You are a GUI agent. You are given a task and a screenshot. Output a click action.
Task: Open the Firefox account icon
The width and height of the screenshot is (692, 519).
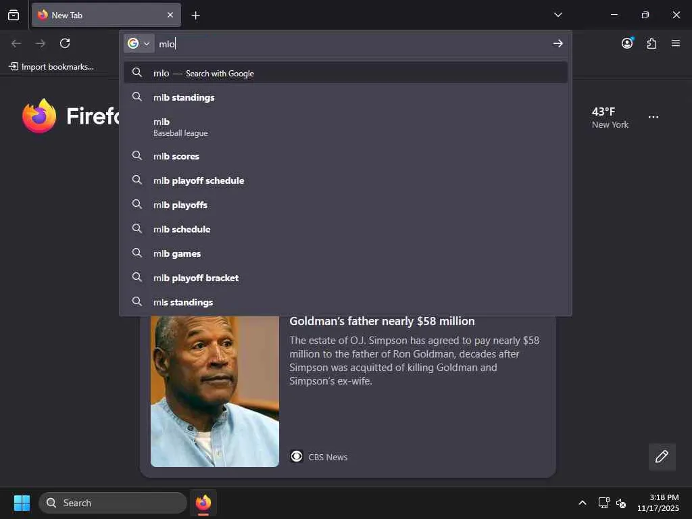click(x=627, y=43)
